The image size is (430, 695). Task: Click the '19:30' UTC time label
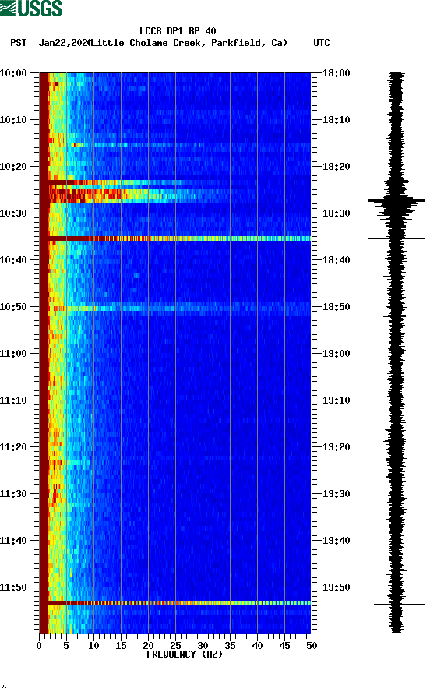pyautogui.click(x=336, y=494)
